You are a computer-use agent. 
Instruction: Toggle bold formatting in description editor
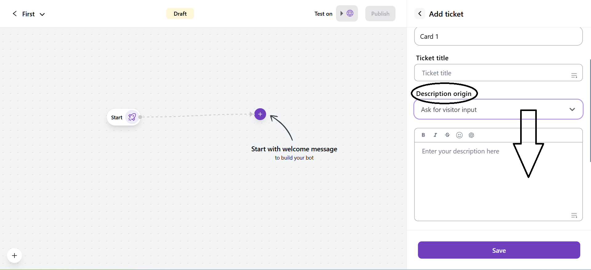[423, 135]
